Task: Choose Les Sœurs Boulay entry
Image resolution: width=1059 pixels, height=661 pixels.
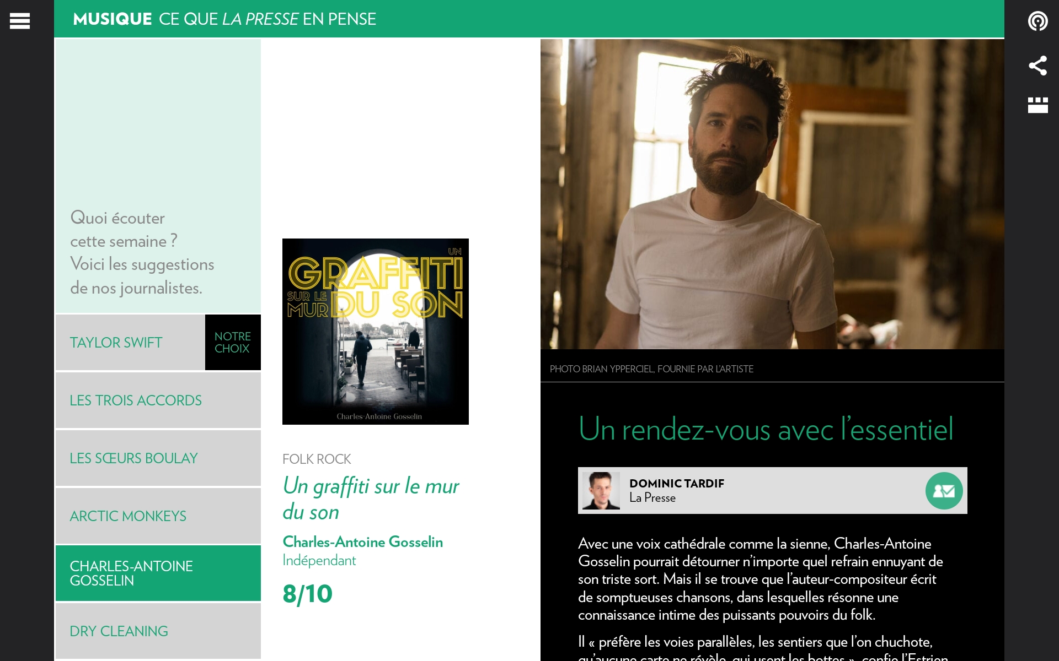Action: pos(158,458)
